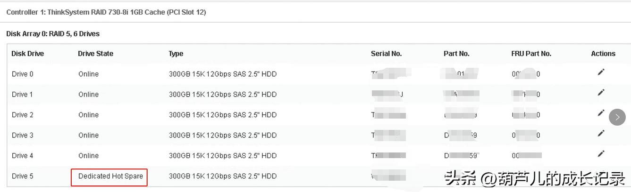Viewport: 631px width, 192px height.
Task: Select the Type column header
Action: point(176,54)
